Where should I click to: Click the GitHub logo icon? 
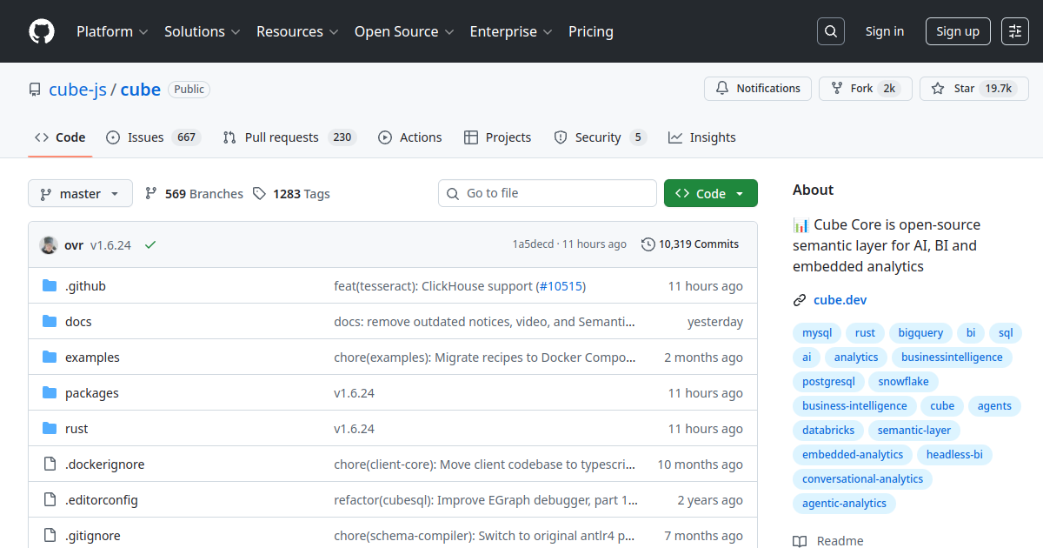coord(42,31)
